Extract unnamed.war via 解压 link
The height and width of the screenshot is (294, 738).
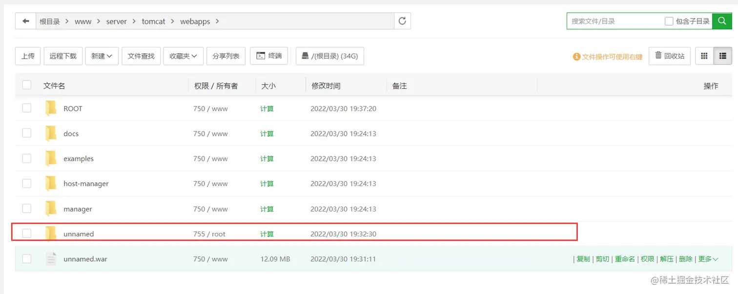(667, 259)
